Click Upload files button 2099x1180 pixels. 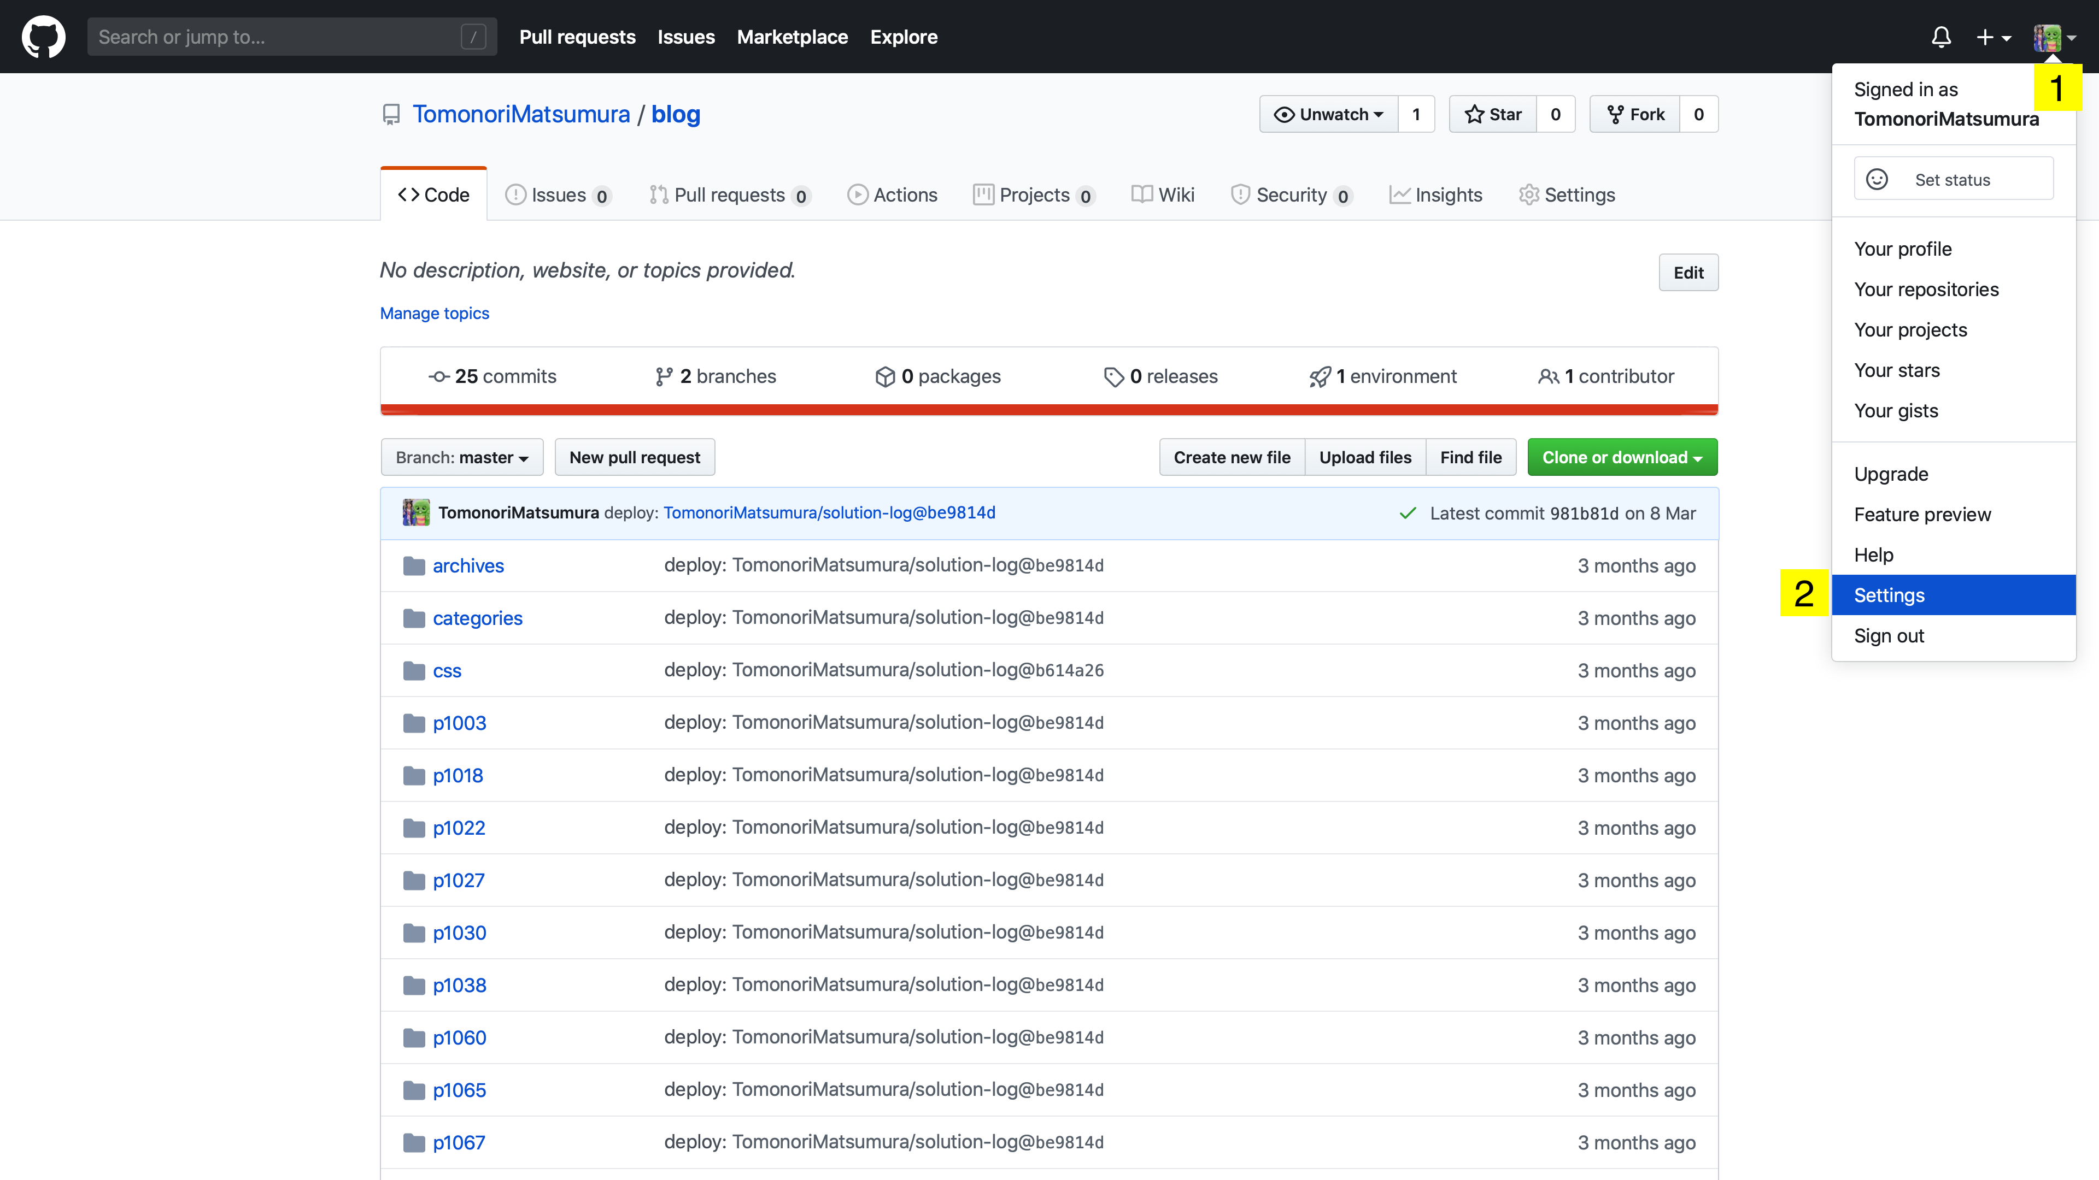(x=1365, y=457)
